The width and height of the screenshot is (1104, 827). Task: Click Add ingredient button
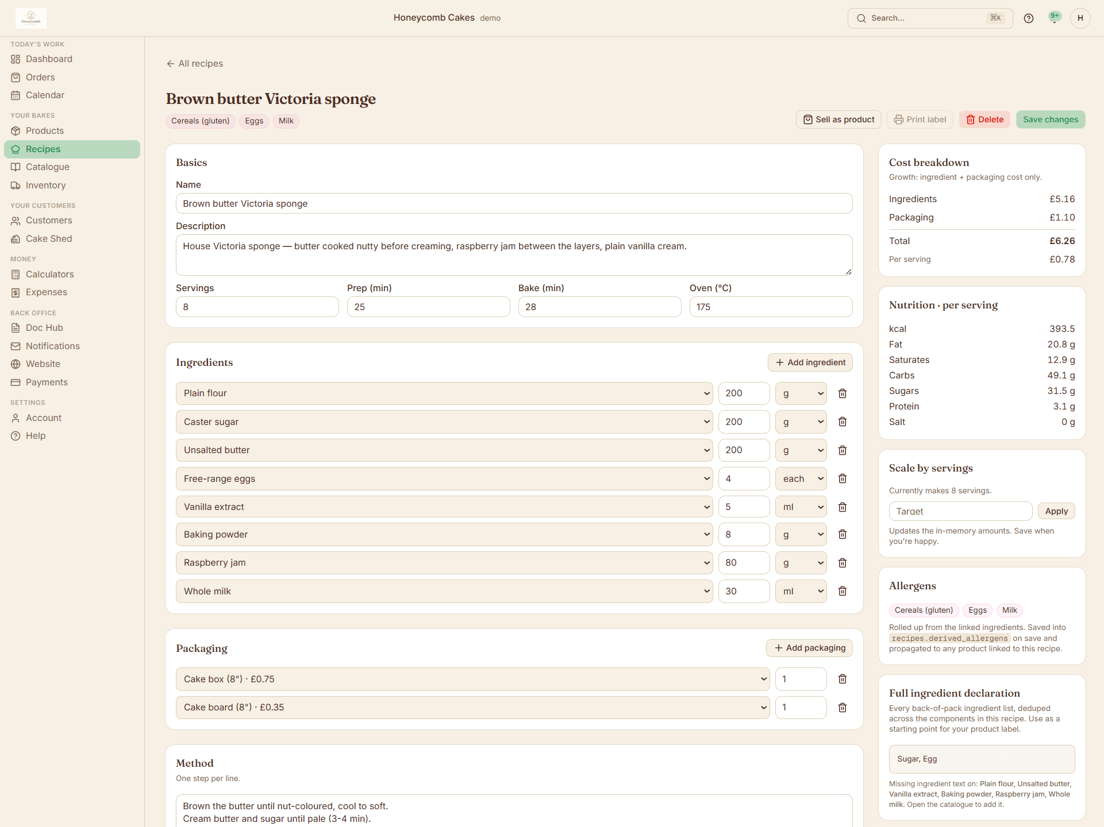[x=810, y=362]
